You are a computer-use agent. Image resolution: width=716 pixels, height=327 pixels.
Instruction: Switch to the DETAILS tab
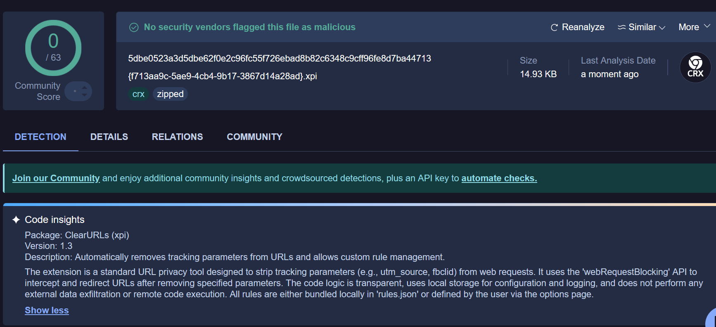[x=109, y=137]
